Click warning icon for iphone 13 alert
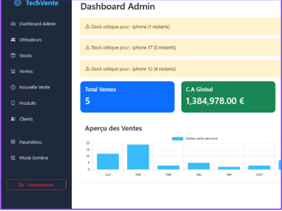The width and height of the screenshot is (282, 211). coord(87,69)
